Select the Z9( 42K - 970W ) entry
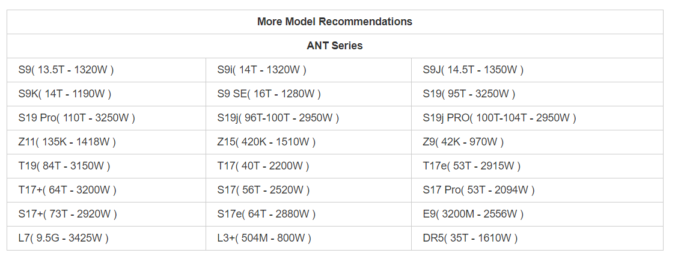This screenshot has height=262, width=681. (463, 142)
